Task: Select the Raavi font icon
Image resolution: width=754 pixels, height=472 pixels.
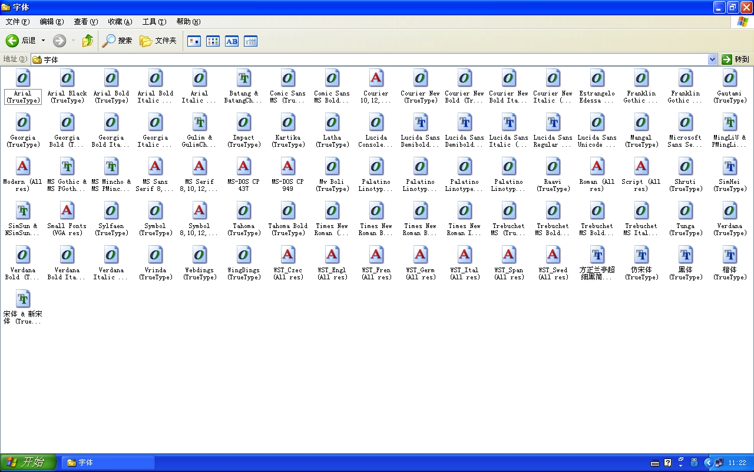Action: [553, 166]
